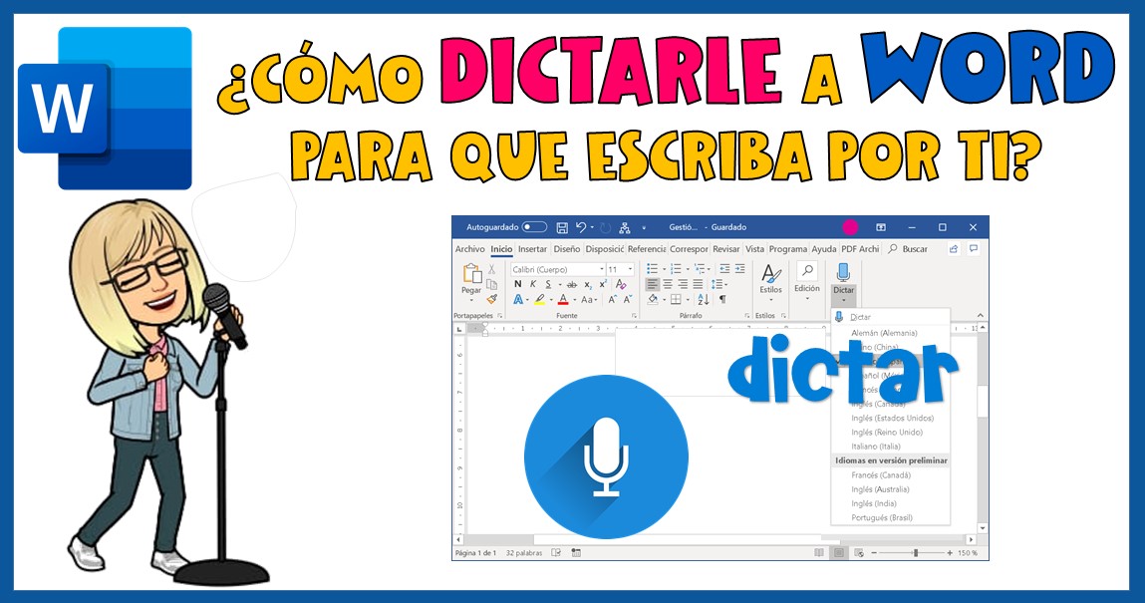Toggle strikethrough ab formatting
Viewport: 1145px width, 603px height.
point(572,284)
